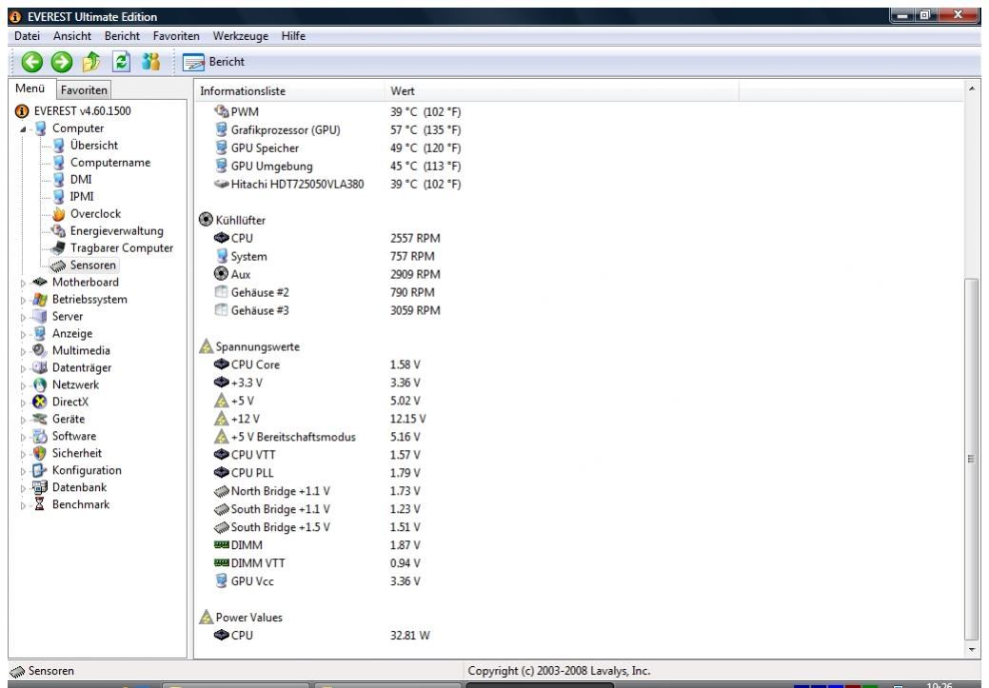Click the Wert column header
Screen dimensions: 989x688
(x=562, y=90)
